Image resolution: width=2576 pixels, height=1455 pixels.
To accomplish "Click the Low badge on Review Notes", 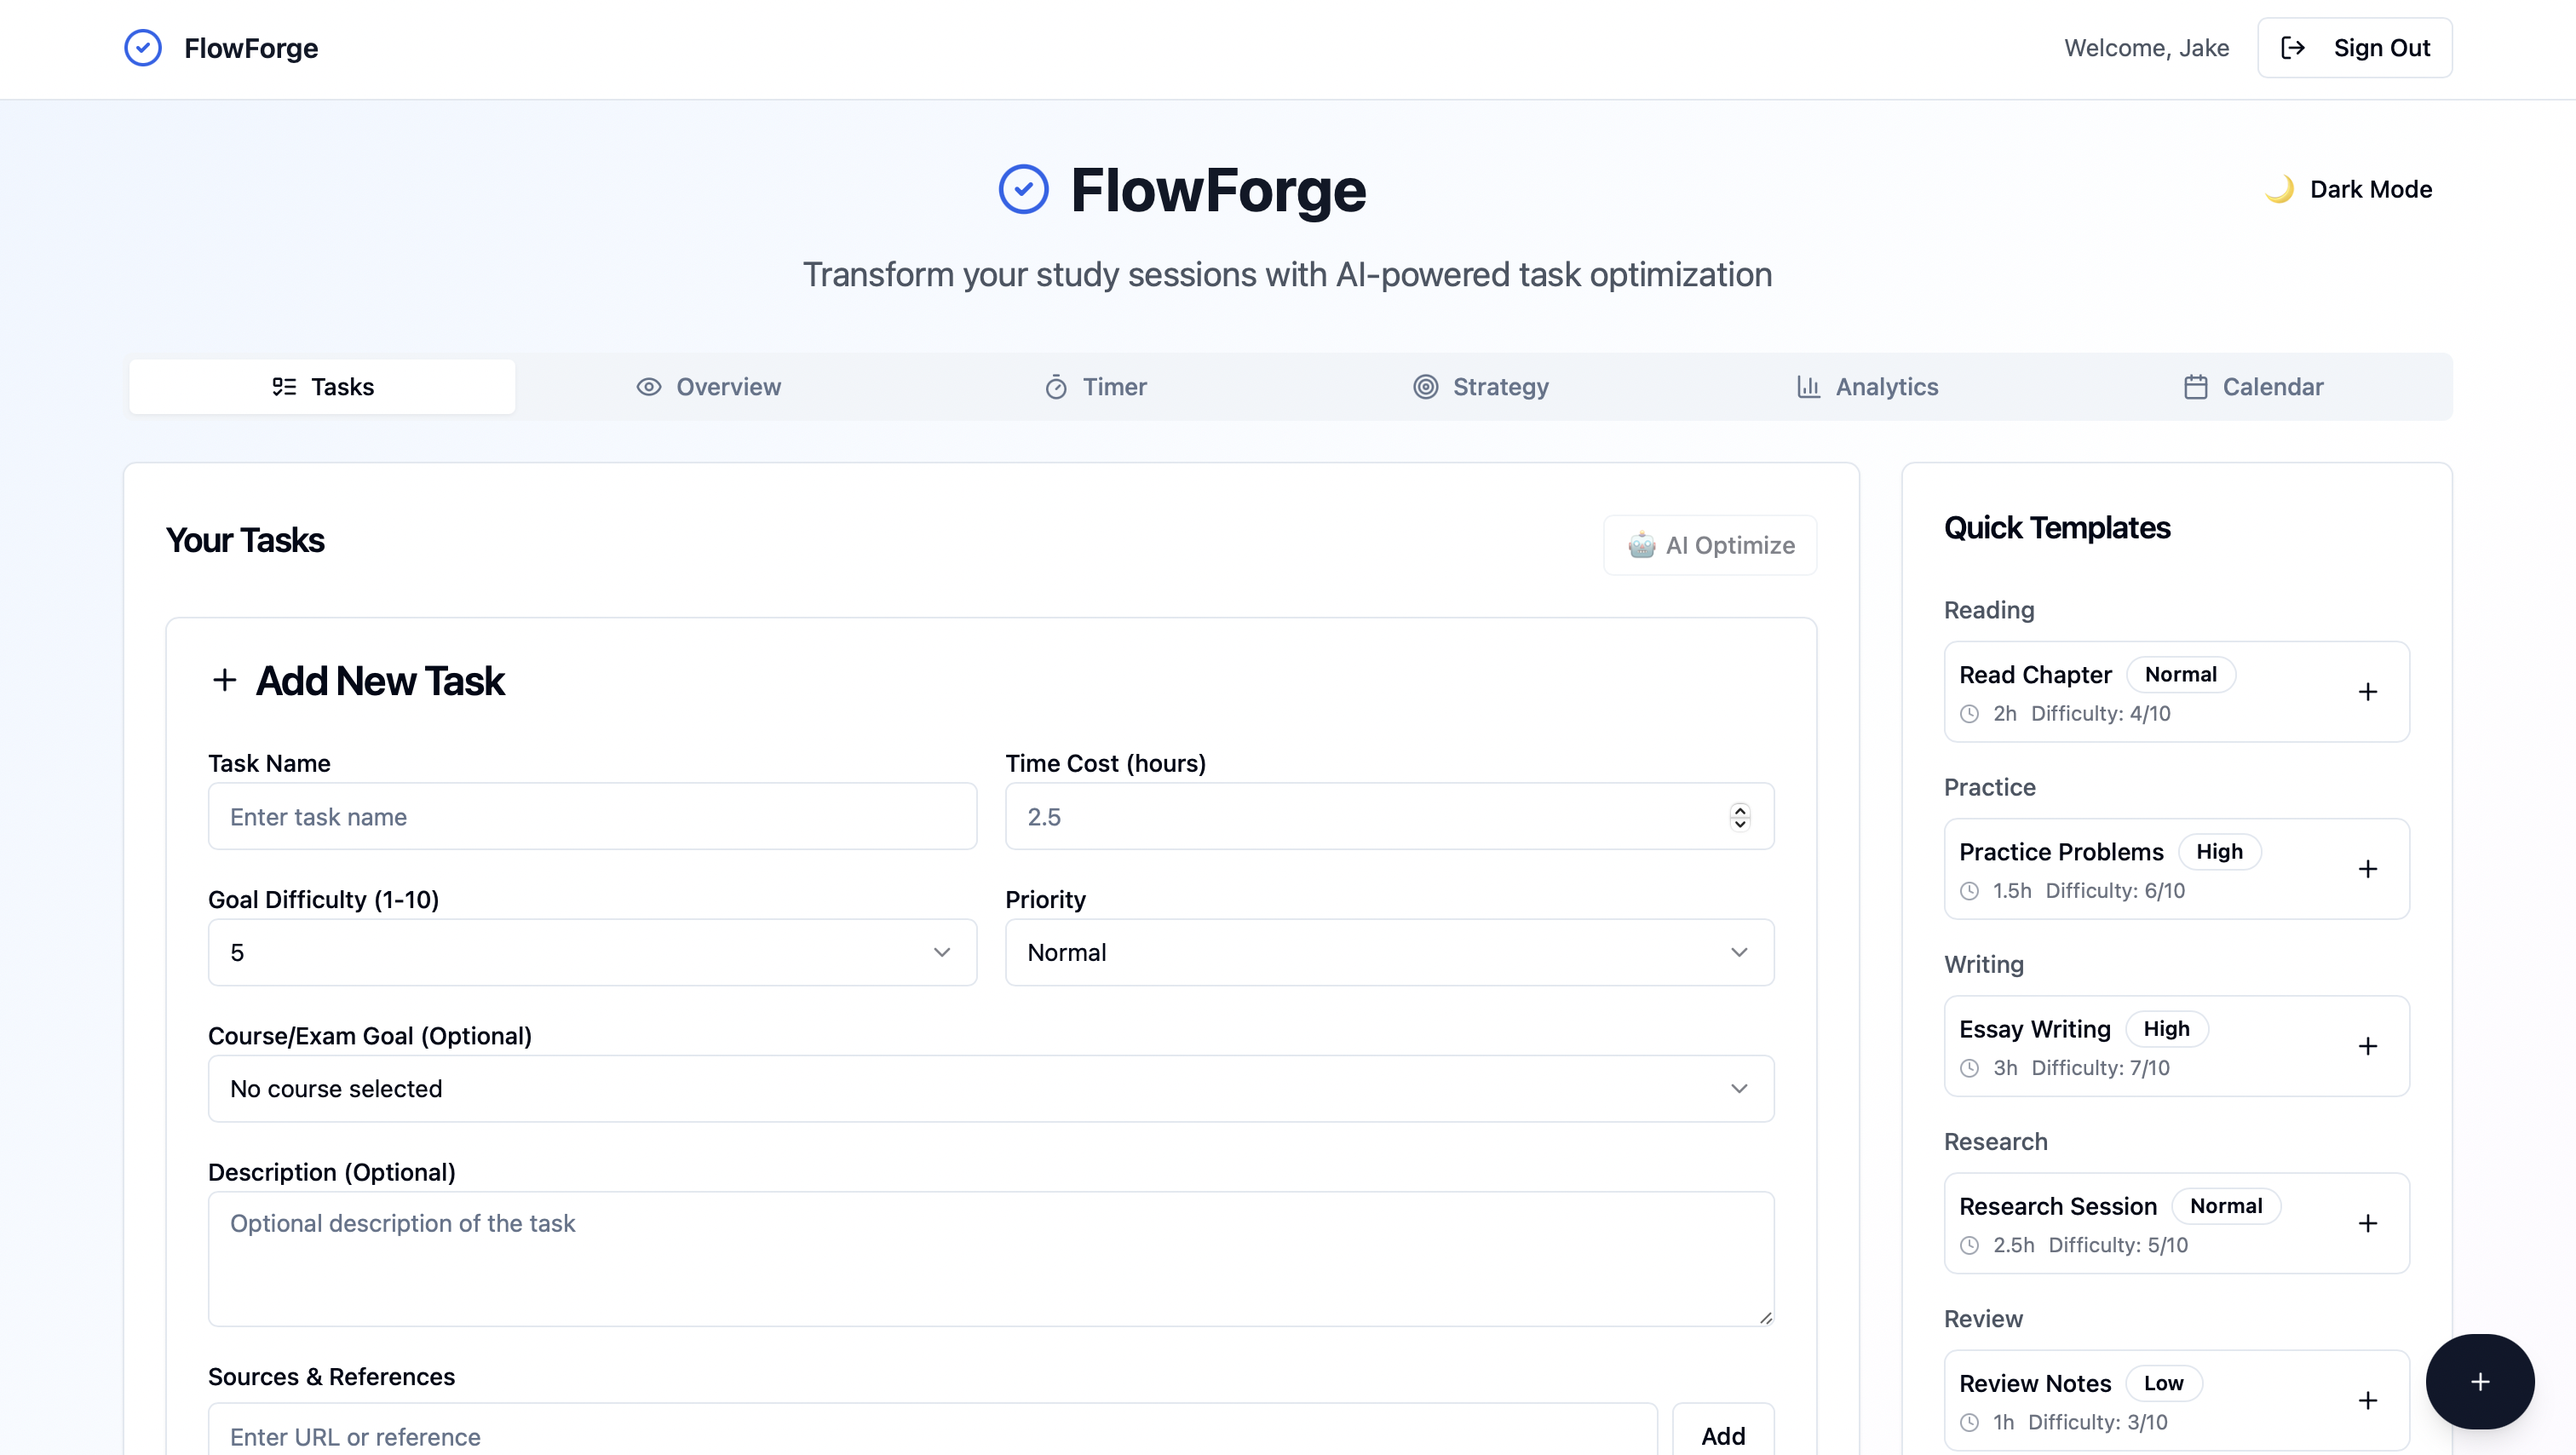I will point(2163,1383).
